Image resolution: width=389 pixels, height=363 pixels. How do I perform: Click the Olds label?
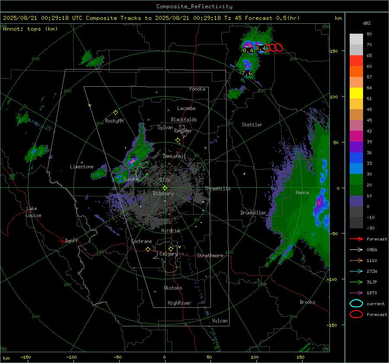[x=165, y=180]
